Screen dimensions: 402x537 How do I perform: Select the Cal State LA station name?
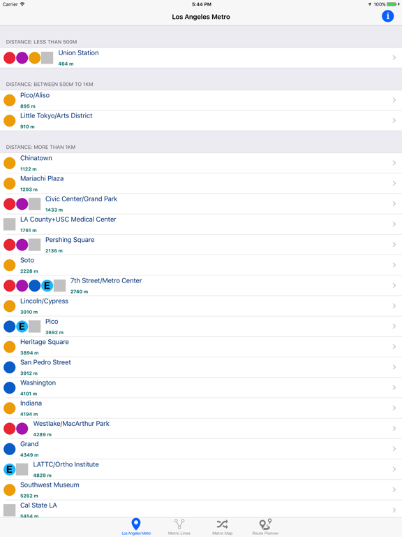(x=38, y=506)
